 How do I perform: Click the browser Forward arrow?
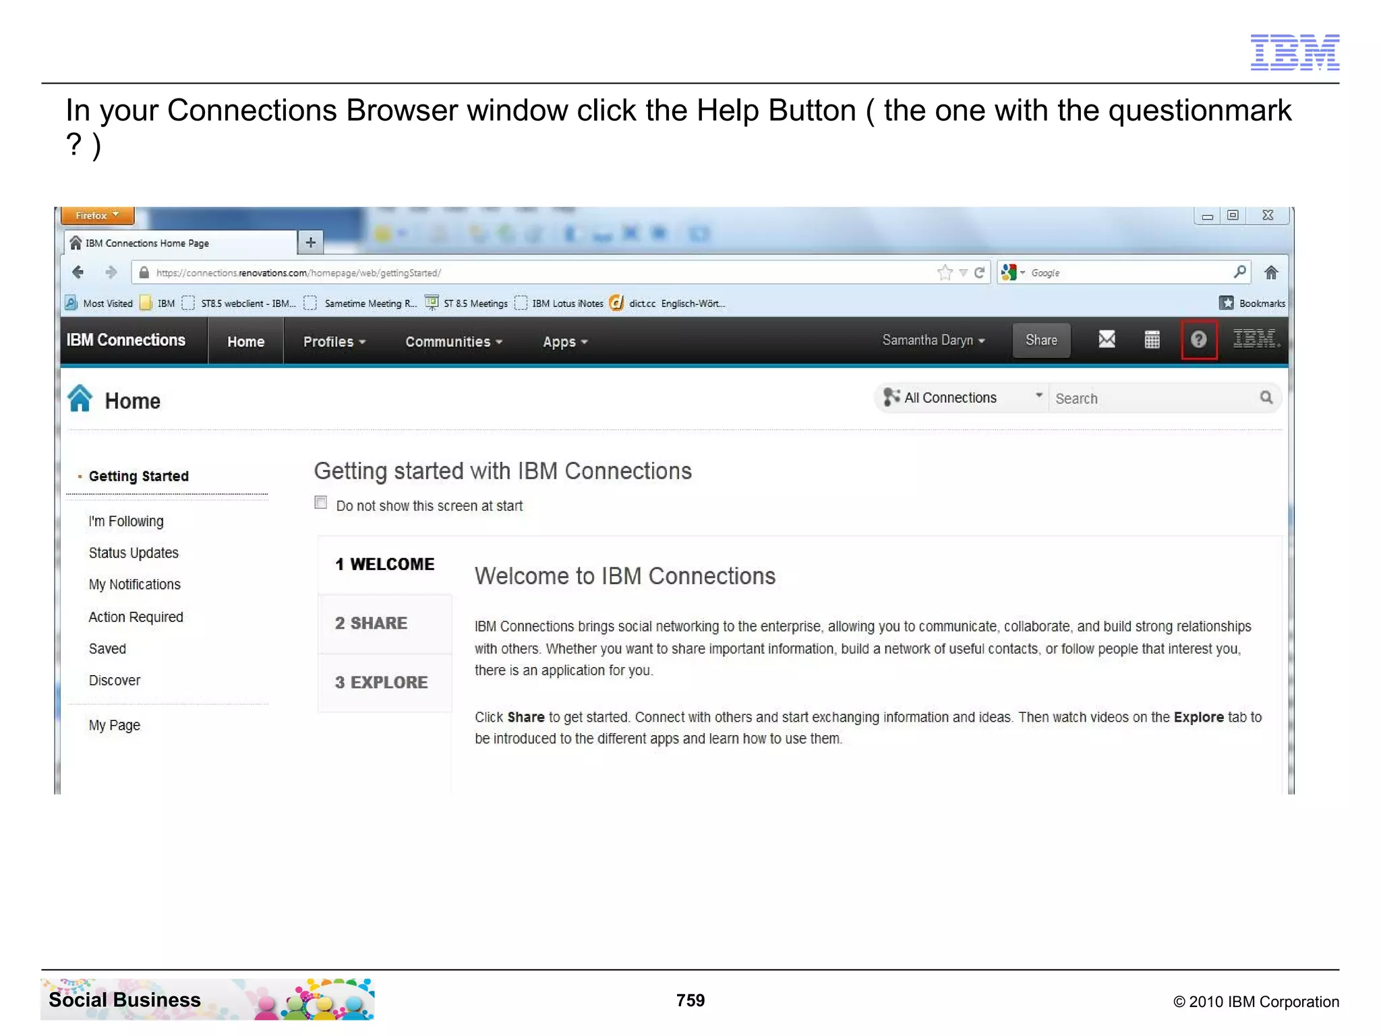111,272
